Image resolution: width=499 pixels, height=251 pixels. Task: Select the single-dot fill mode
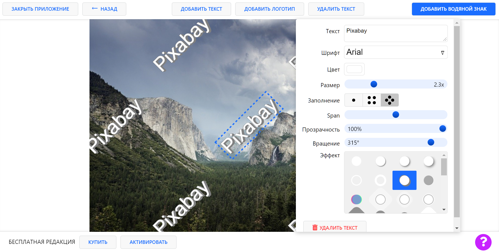(x=354, y=100)
